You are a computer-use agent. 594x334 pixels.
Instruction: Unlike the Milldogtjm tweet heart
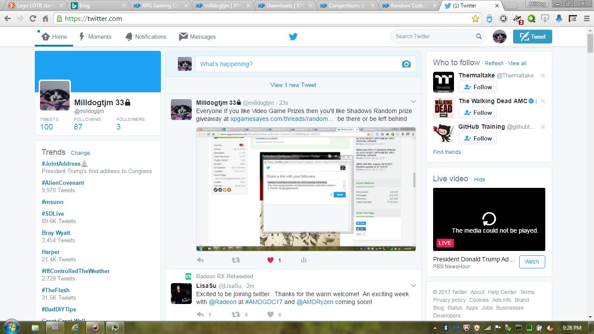pos(270,260)
